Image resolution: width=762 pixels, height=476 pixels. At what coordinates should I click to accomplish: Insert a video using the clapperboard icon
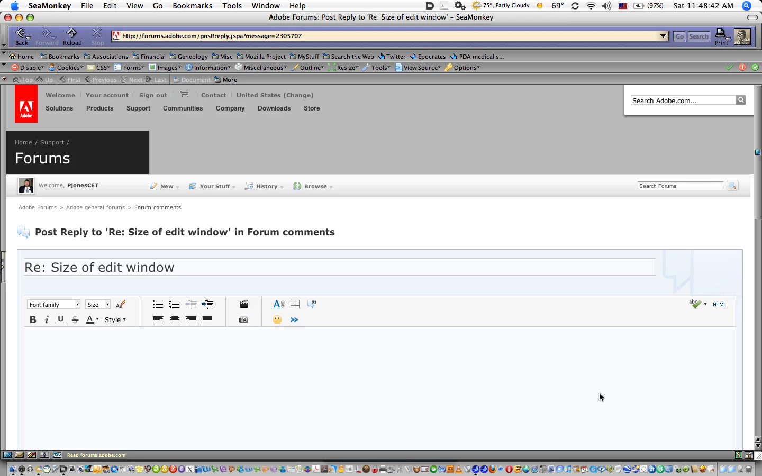243,304
